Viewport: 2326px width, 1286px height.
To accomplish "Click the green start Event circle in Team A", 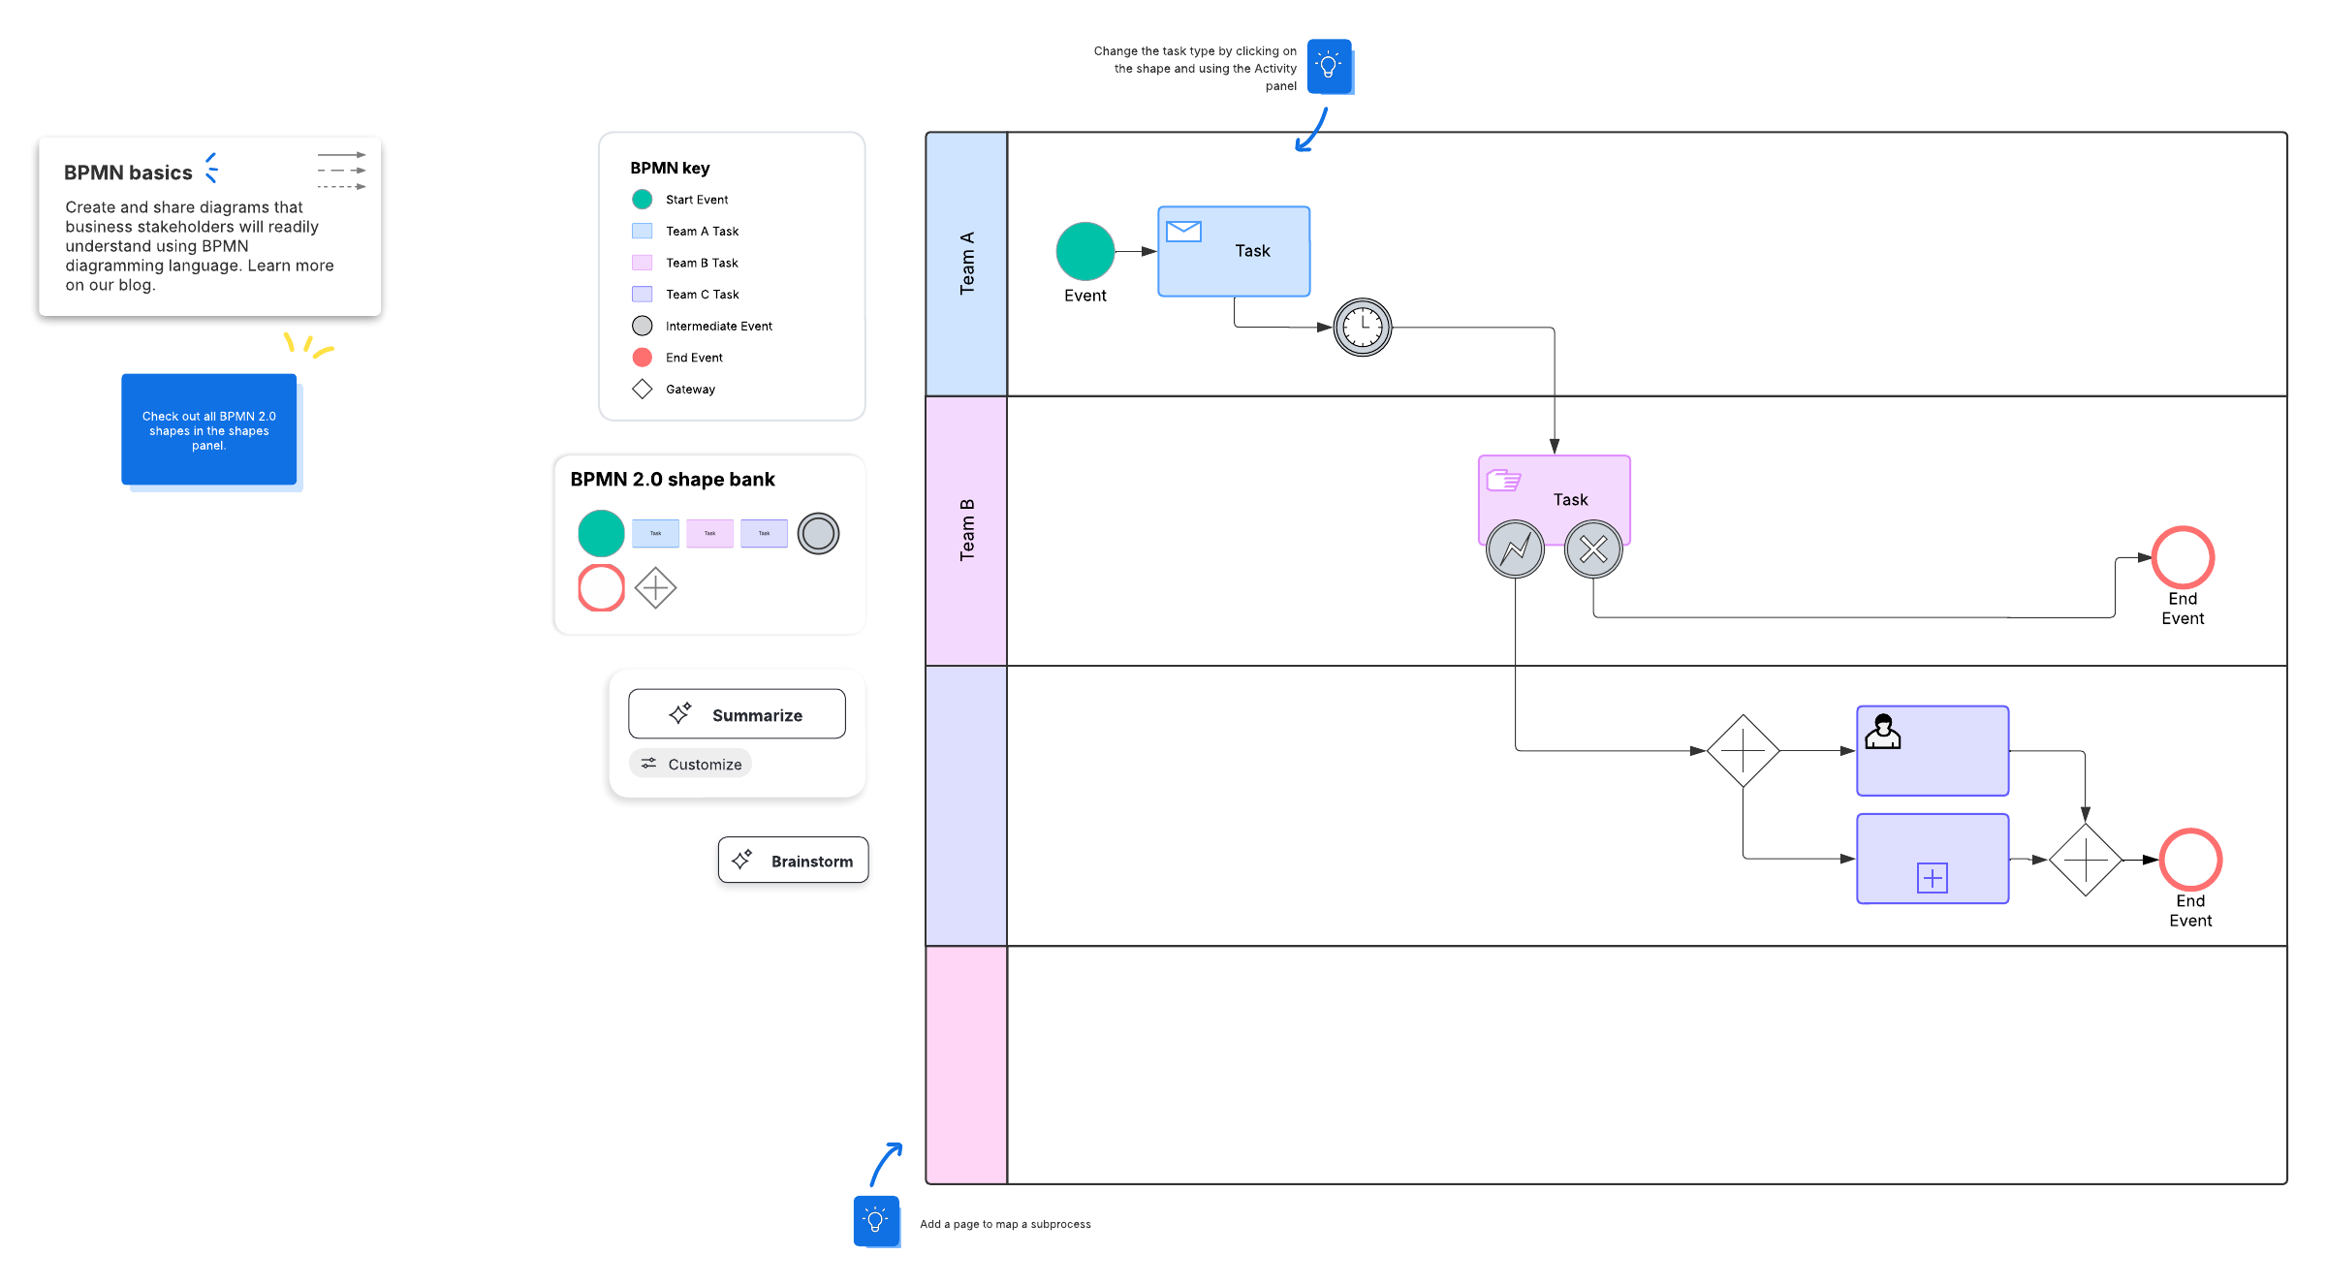I will point(1084,251).
